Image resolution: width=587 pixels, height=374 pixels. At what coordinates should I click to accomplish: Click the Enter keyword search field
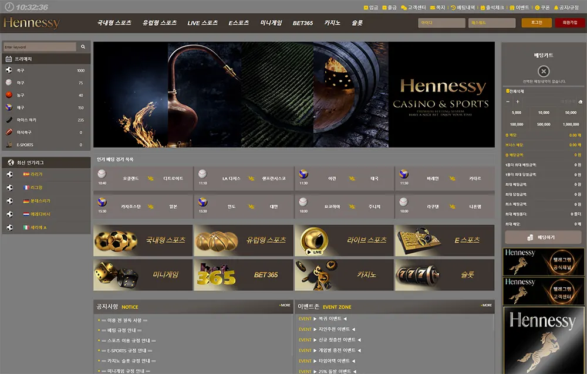40,47
